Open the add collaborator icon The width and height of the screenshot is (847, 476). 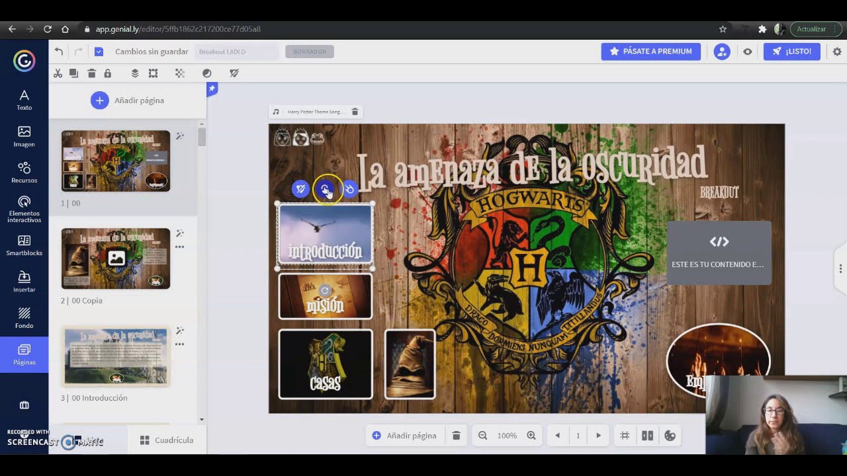pos(722,52)
